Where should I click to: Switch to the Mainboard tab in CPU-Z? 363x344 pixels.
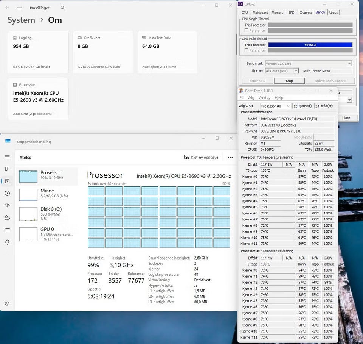[x=260, y=13]
